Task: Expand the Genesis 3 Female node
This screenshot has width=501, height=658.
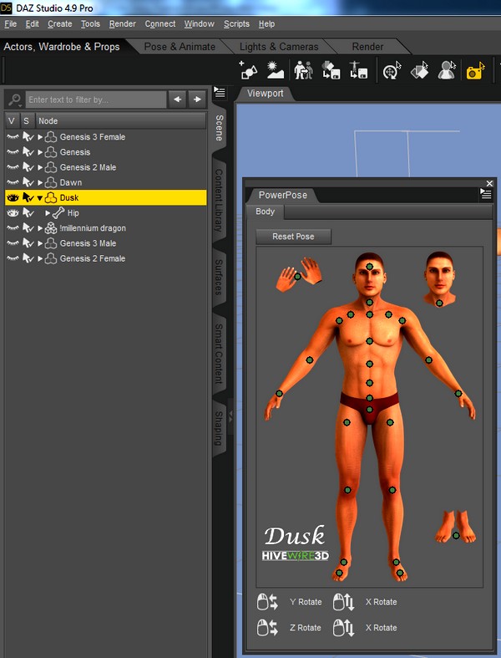Action: [40, 137]
